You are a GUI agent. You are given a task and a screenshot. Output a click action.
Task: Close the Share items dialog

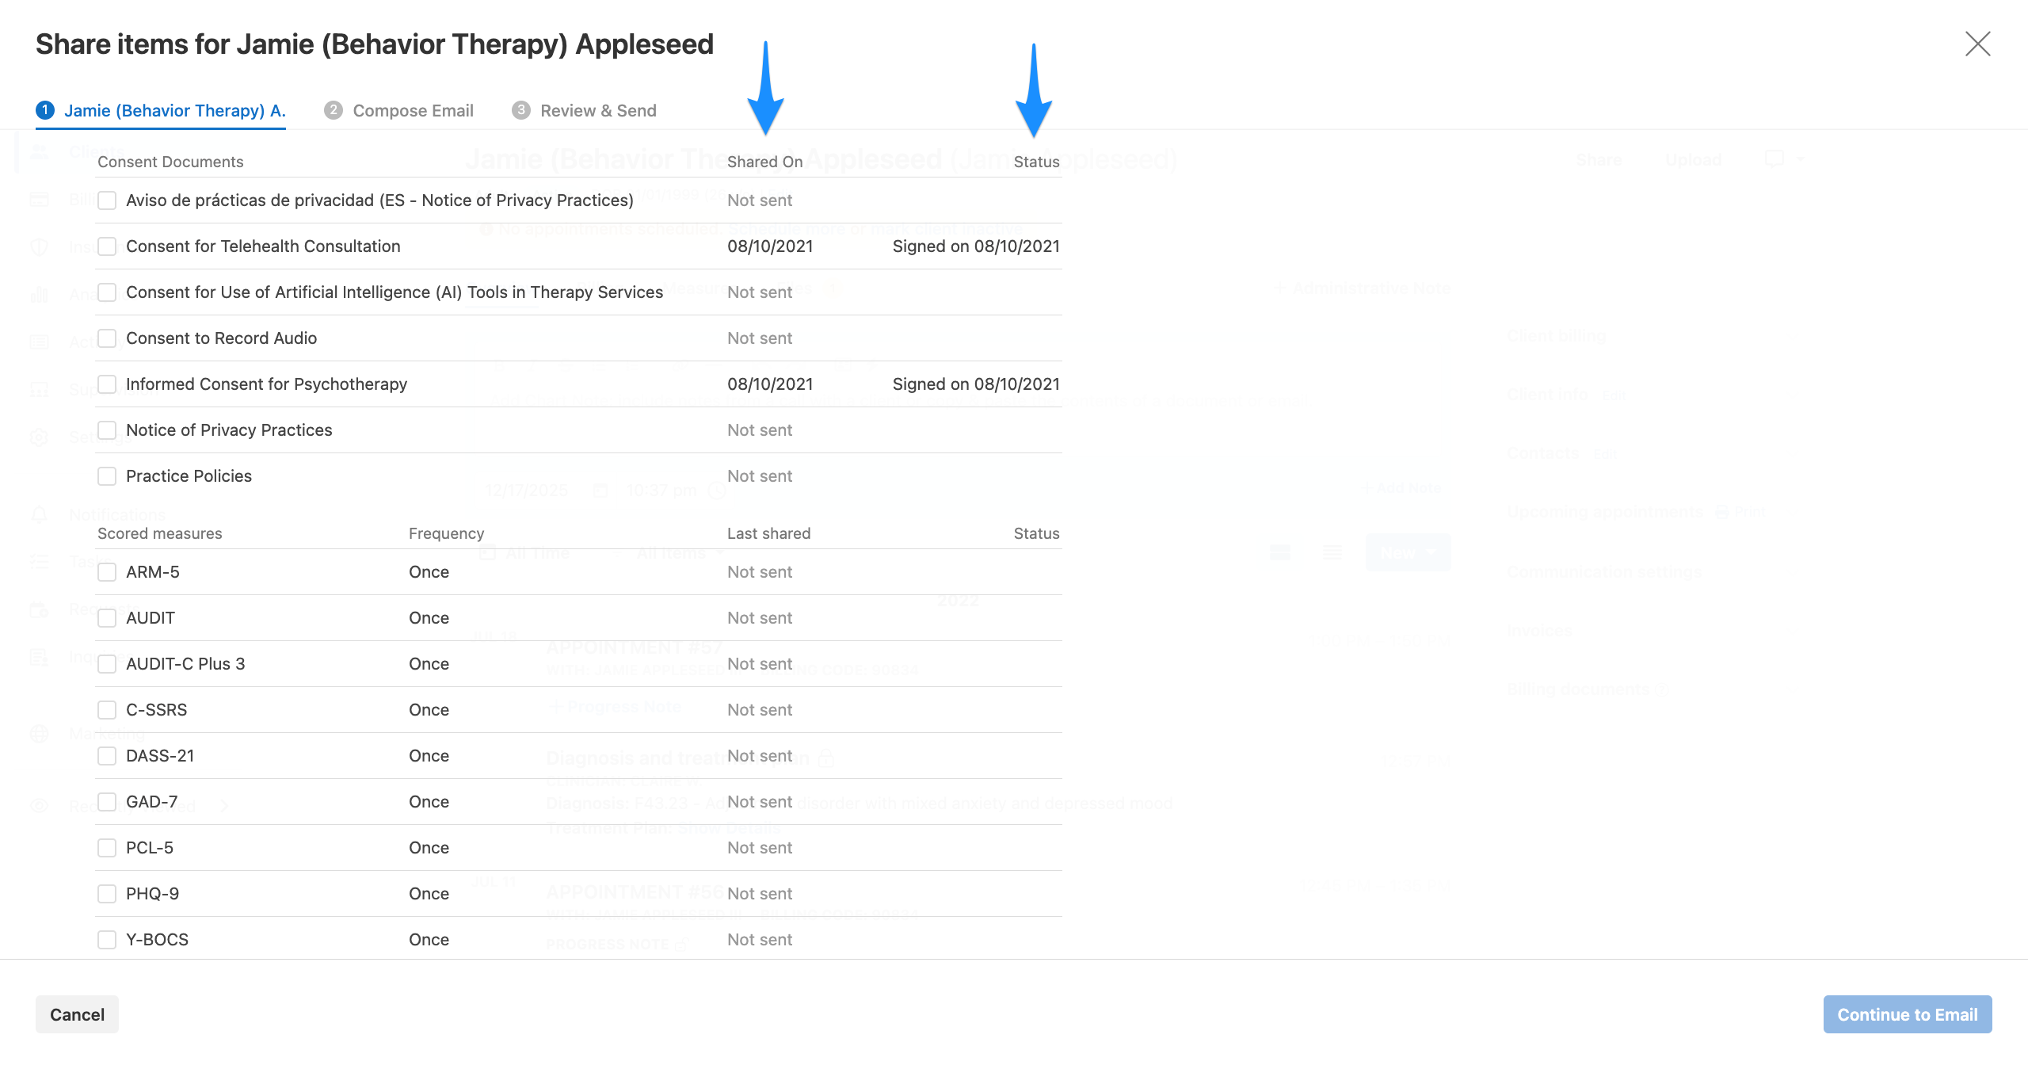(1977, 44)
